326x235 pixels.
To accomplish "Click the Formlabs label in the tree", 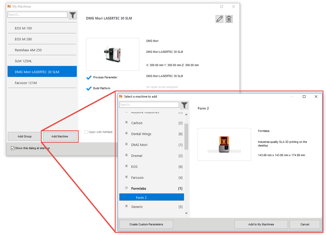I will tap(139, 188).
